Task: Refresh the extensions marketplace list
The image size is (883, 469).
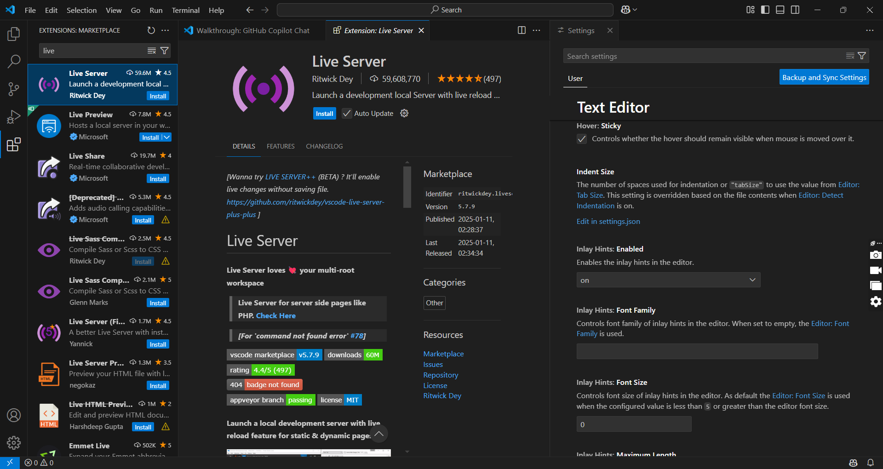Action: 151,30
